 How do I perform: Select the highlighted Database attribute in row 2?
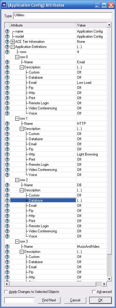43,200
